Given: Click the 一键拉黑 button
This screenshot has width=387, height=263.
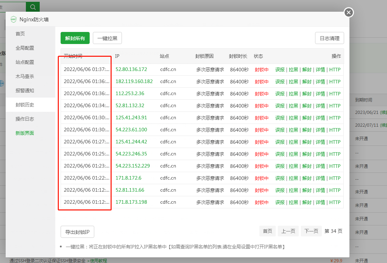Looking at the screenshot, I should 107,38.
